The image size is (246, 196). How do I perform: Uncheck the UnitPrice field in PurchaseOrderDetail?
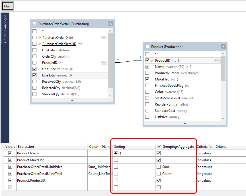click(x=35, y=69)
